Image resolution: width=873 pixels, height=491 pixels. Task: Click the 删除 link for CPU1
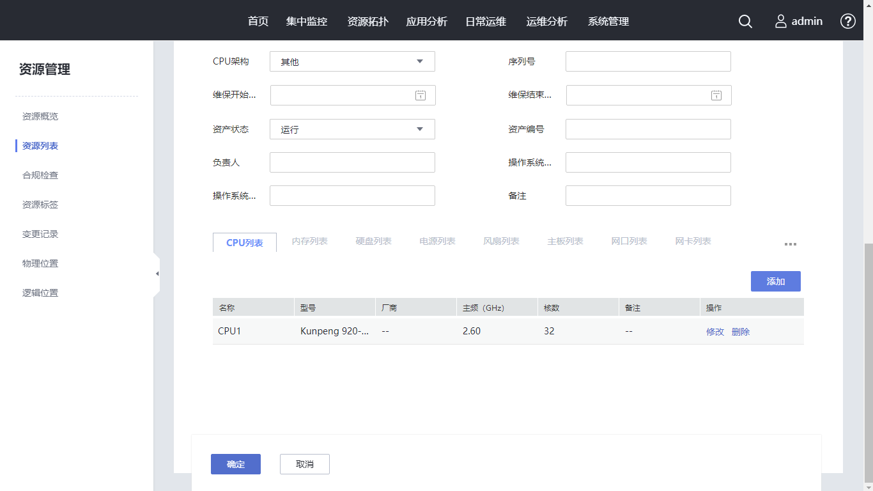coord(741,331)
